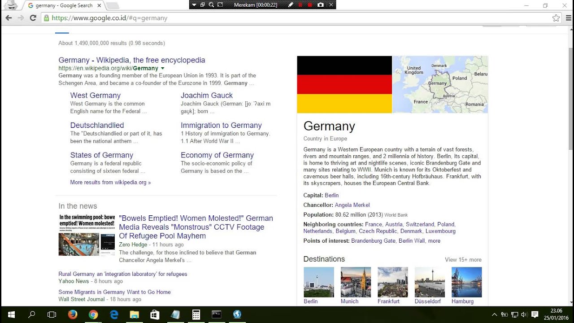Click the address bar URL field
Screen dimensions: 574x323
tap(300, 18)
